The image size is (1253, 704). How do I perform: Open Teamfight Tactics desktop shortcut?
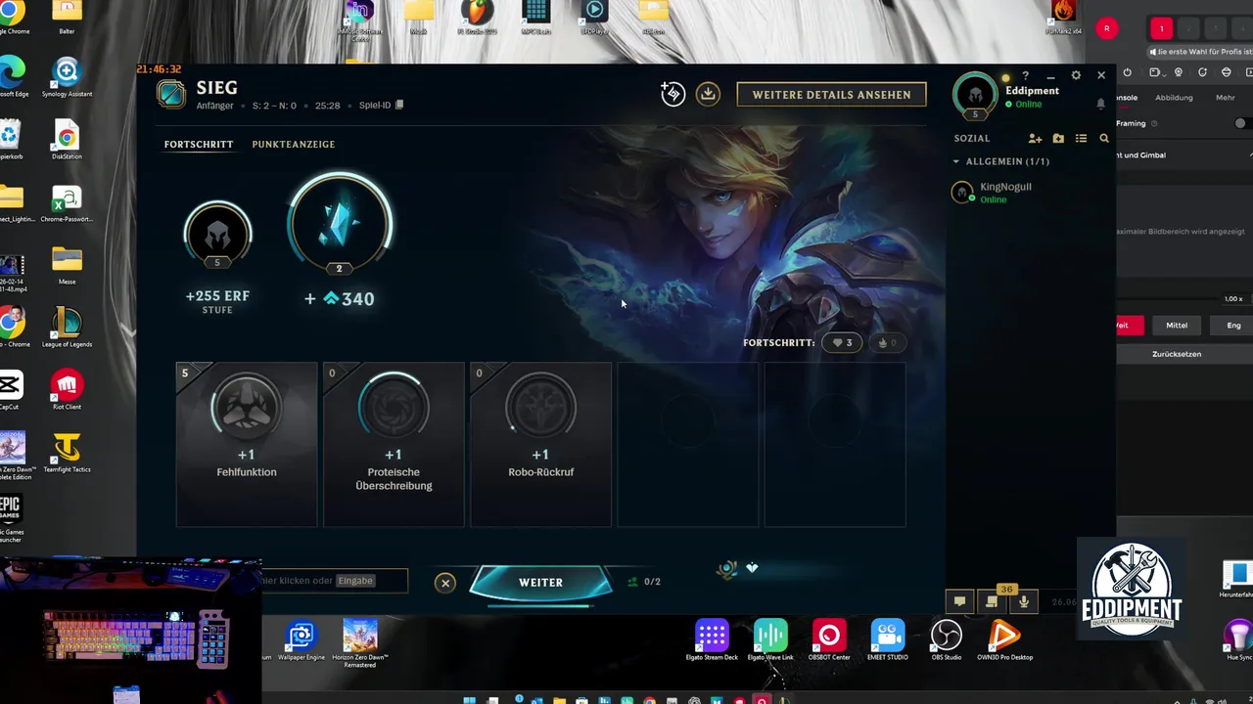click(x=67, y=453)
